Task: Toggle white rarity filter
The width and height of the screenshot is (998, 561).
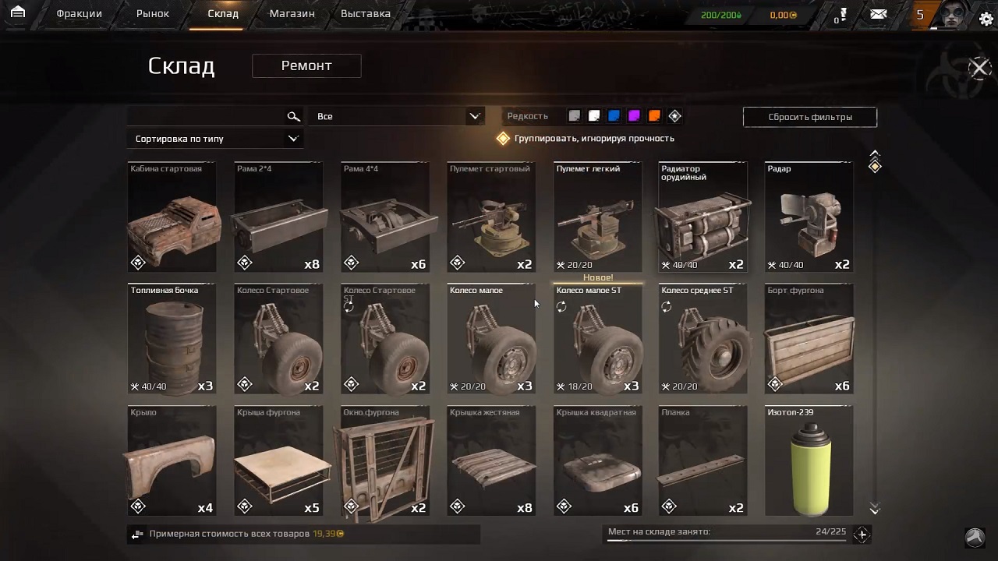Action: pyautogui.click(x=594, y=116)
